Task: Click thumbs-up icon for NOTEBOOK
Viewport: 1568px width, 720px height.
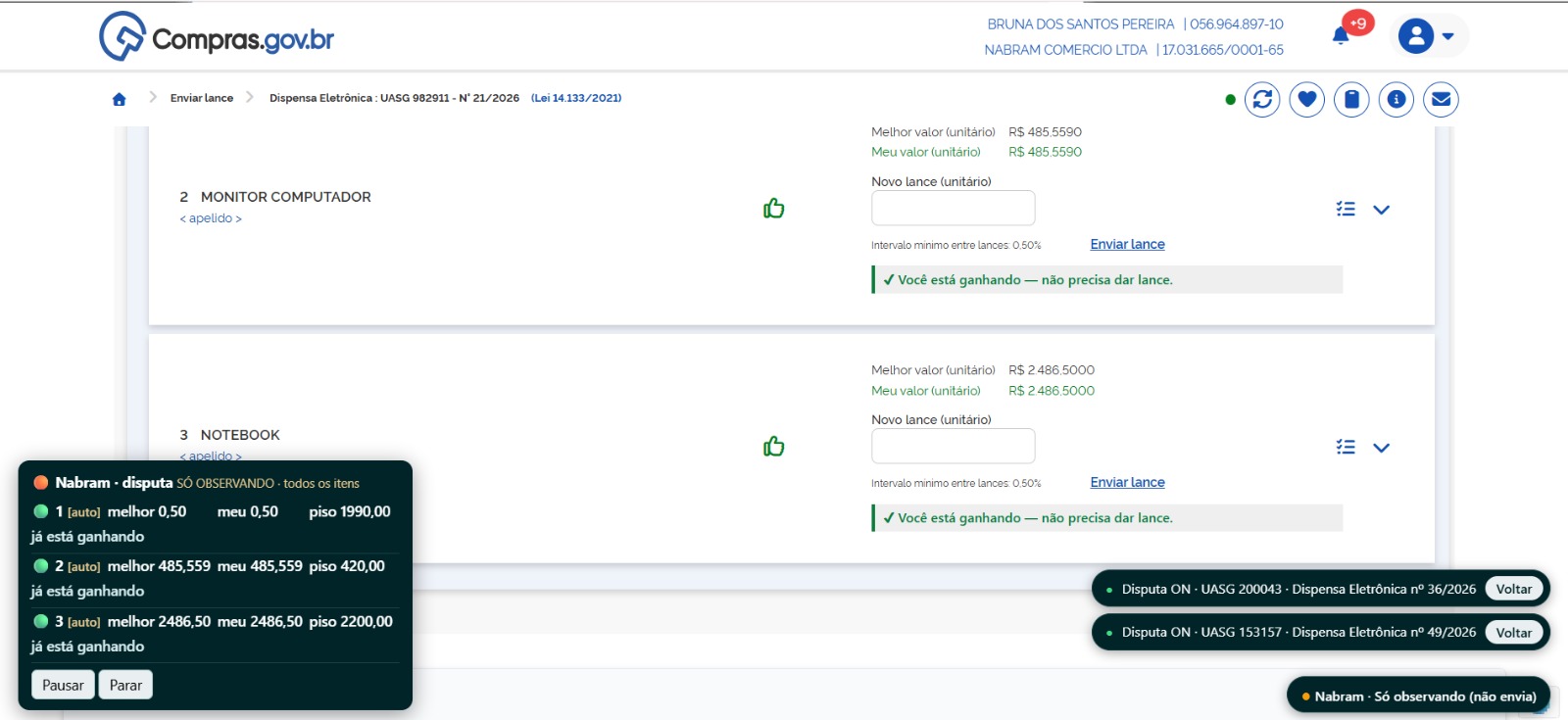Action: click(774, 447)
